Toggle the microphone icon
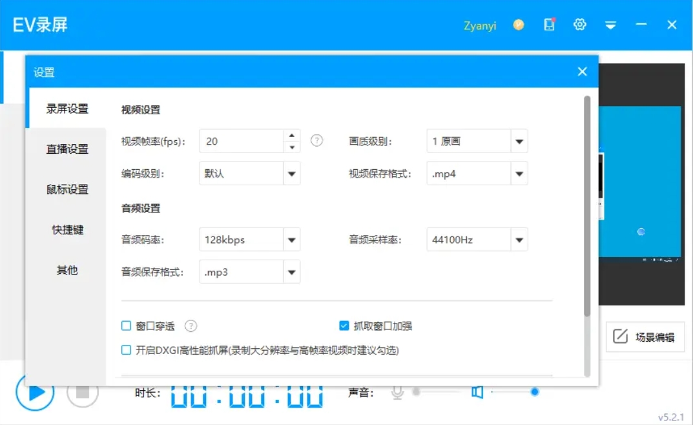 (397, 392)
